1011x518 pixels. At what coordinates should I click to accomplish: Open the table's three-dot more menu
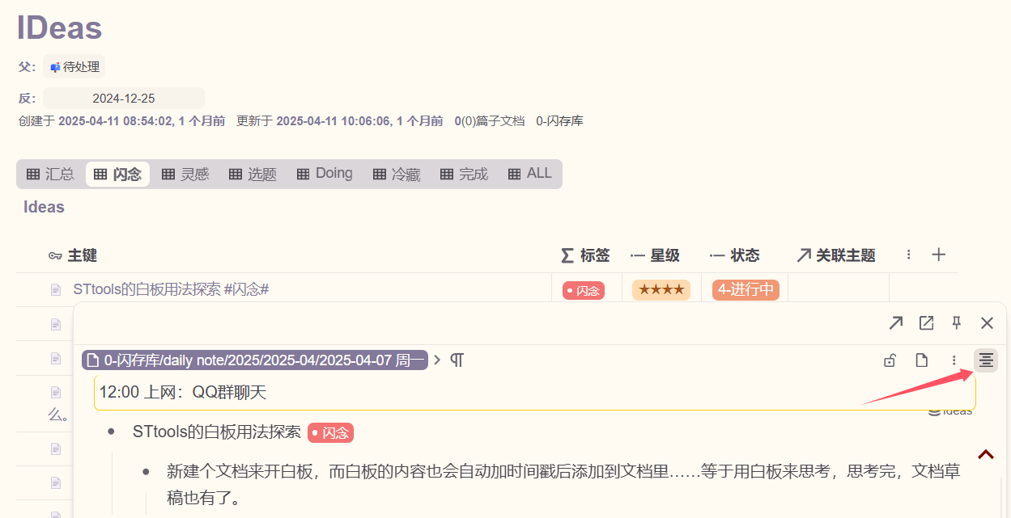pos(909,255)
